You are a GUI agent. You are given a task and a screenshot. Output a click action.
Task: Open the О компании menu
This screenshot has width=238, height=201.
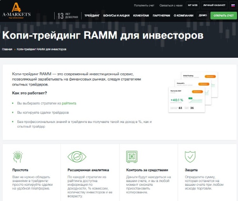(x=183, y=16)
